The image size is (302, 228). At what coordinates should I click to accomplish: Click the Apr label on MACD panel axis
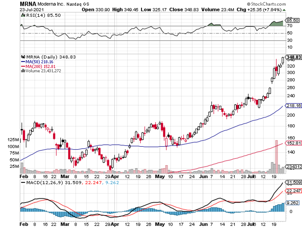tap(115, 224)
